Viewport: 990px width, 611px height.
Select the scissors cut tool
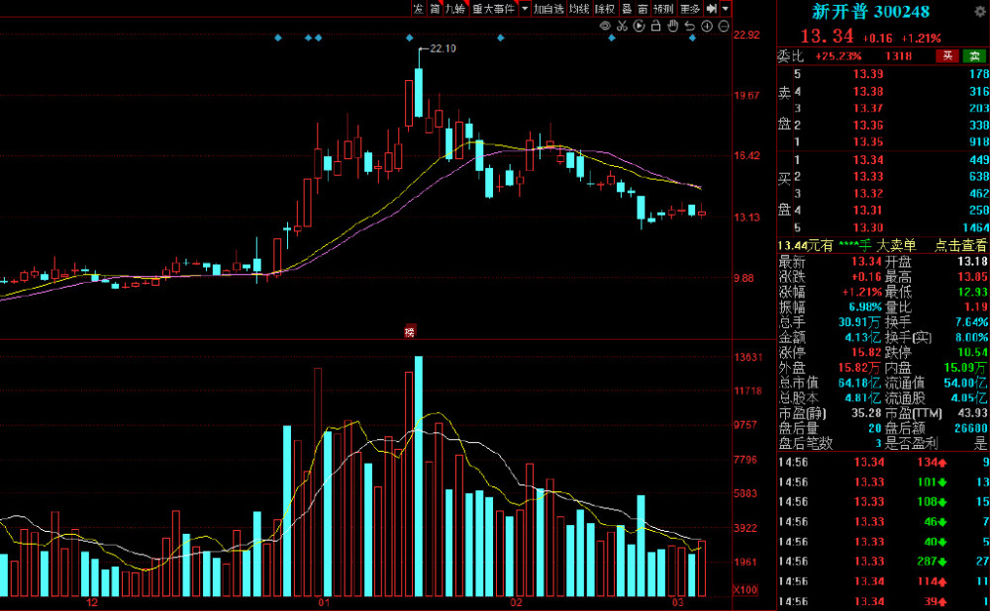coord(622,26)
